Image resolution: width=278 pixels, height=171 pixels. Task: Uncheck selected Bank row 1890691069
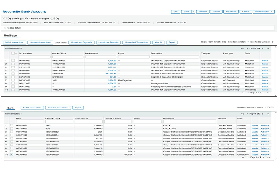[12, 155]
